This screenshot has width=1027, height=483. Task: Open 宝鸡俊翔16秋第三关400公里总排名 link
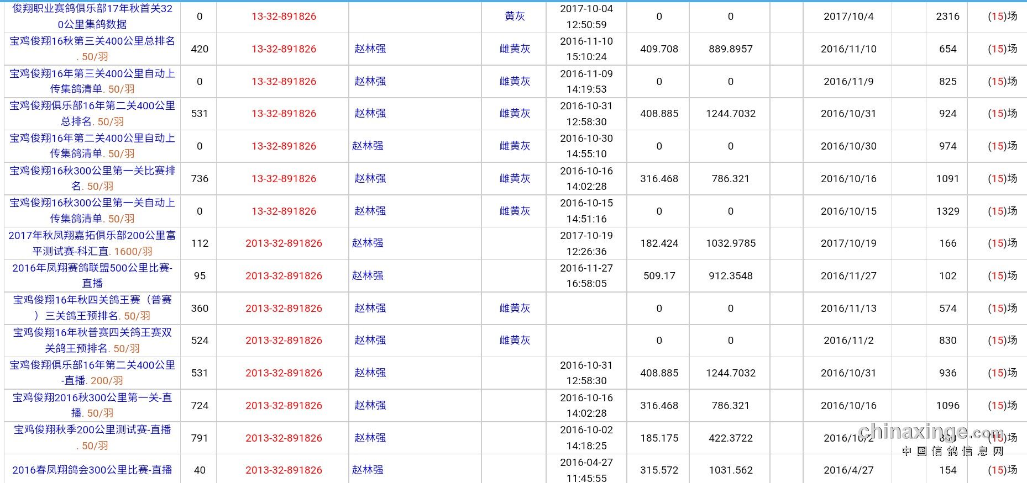[x=92, y=41]
